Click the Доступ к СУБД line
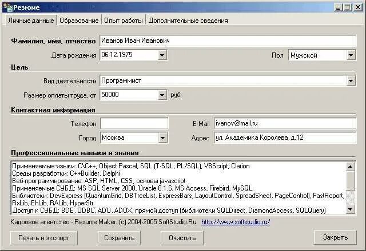Image resolution: width=366 pixels, height=251 pixels. tap(169, 210)
